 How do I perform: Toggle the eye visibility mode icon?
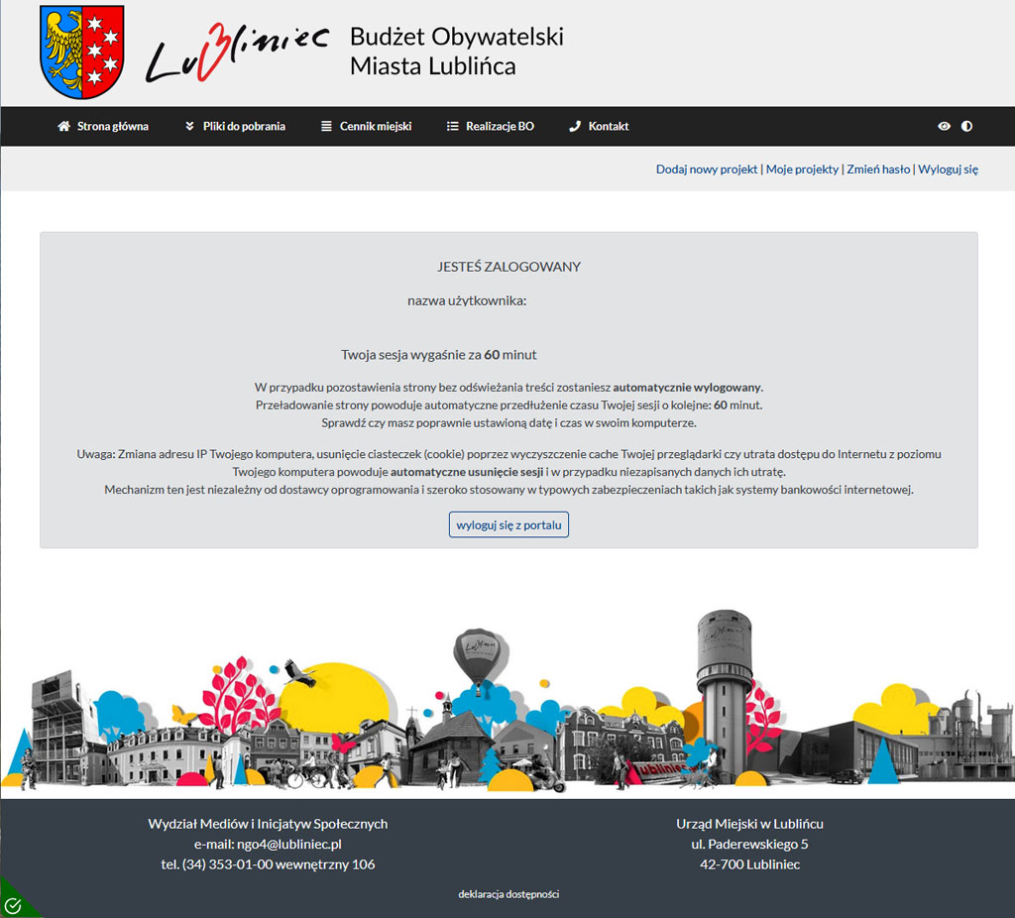[x=944, y=127]
